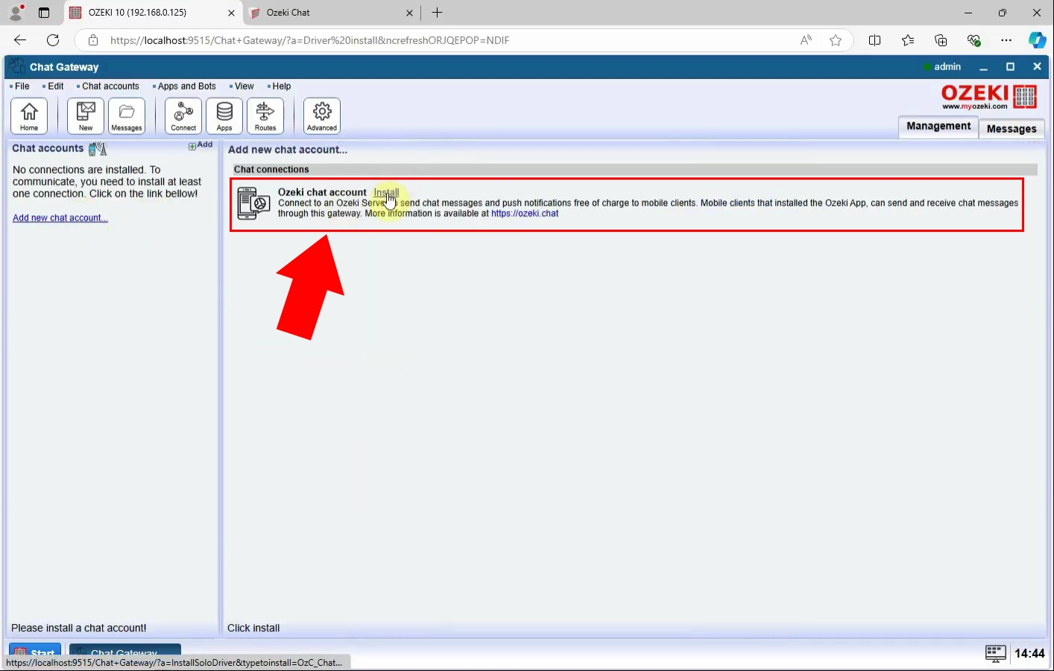The image size is (1054, 671).
Task: Open browser split screen icon
Action: [x=875, y=40]
